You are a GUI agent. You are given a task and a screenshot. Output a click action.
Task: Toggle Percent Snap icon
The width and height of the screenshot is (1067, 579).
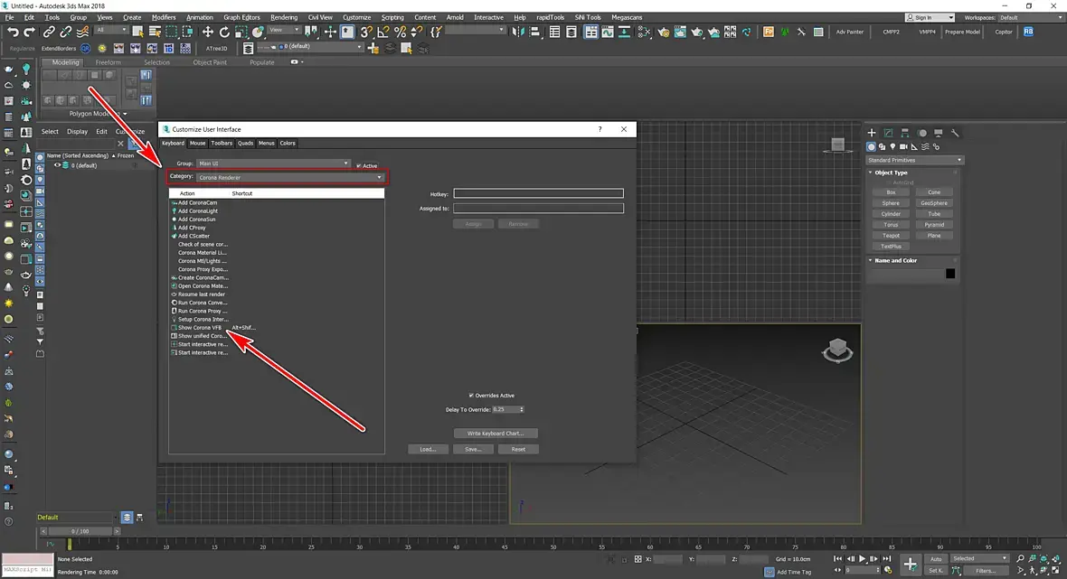400,32
